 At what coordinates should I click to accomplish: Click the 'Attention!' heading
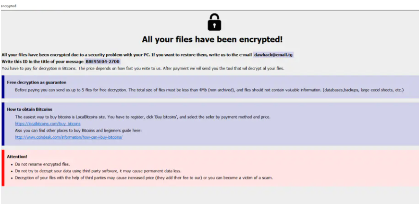(17, 156)
